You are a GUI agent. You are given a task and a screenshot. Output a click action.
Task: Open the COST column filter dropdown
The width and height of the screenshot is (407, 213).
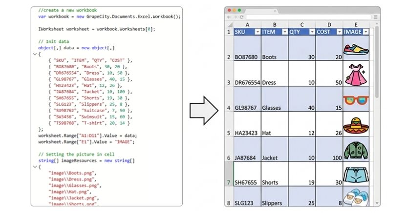[x=339, y=32]
